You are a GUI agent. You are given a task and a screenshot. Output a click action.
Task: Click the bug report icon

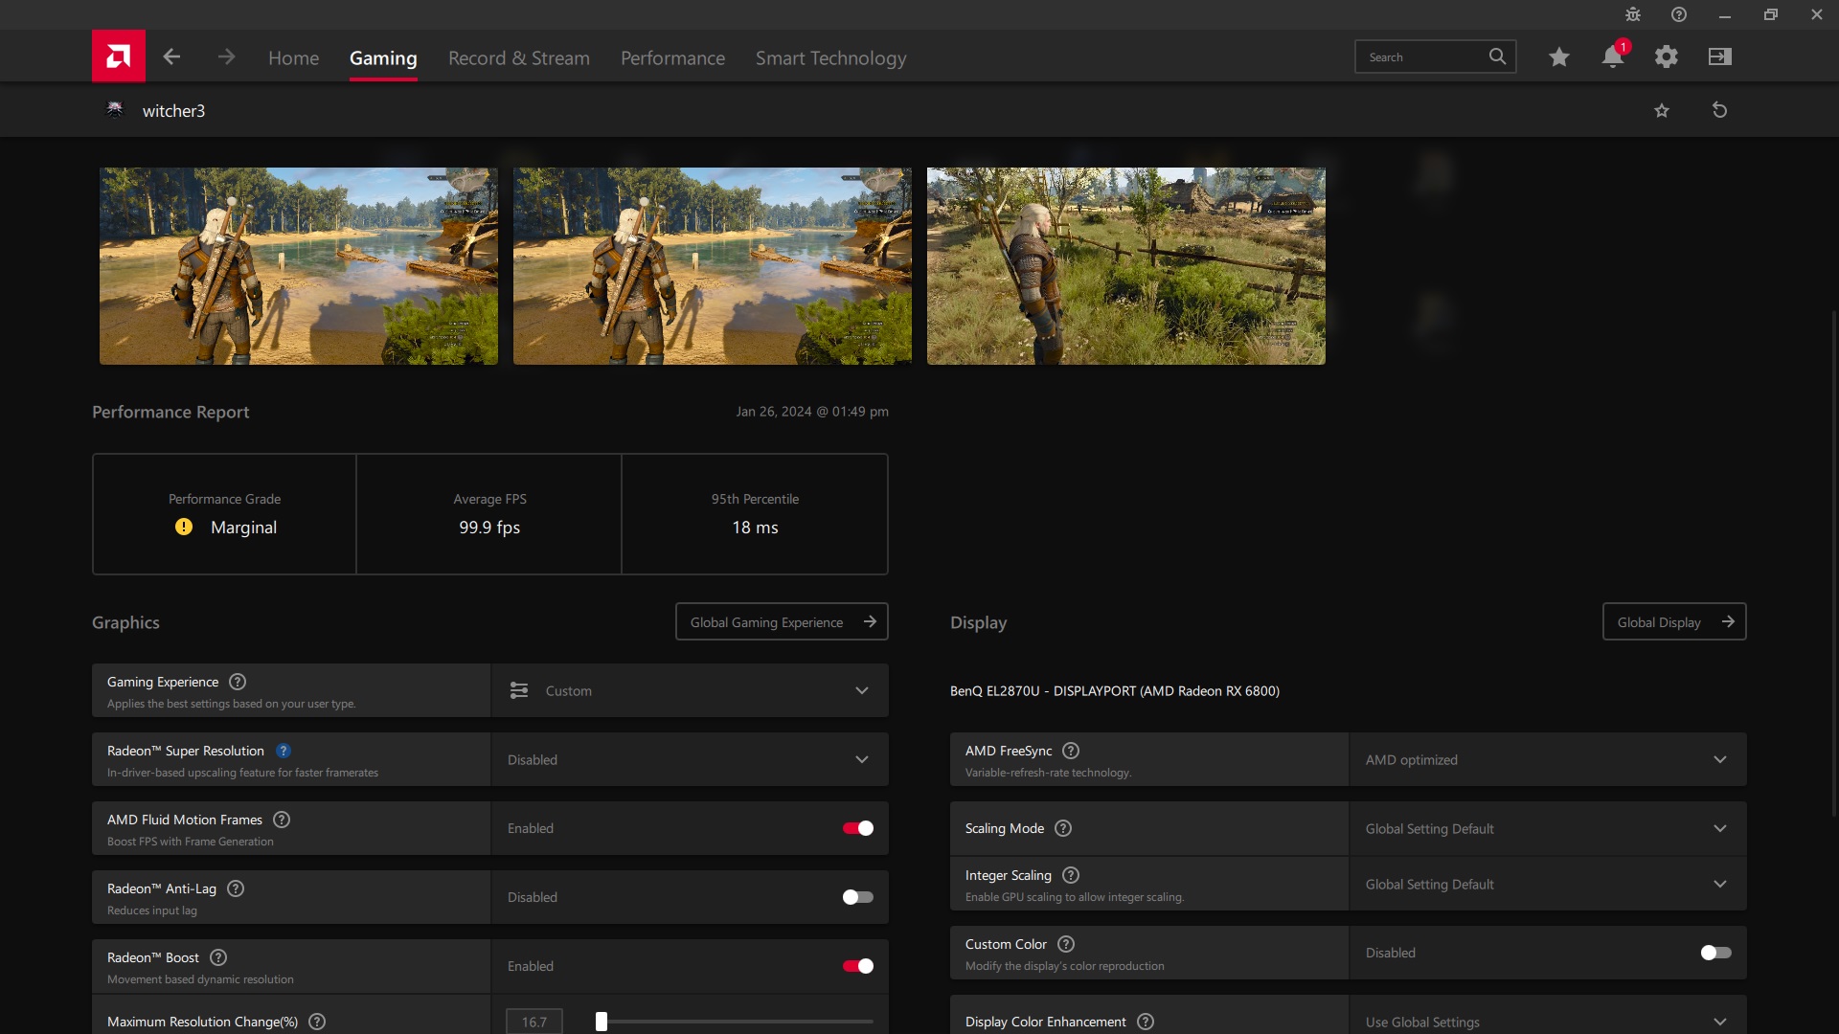pyautogui.click(x=1633, y=14)
